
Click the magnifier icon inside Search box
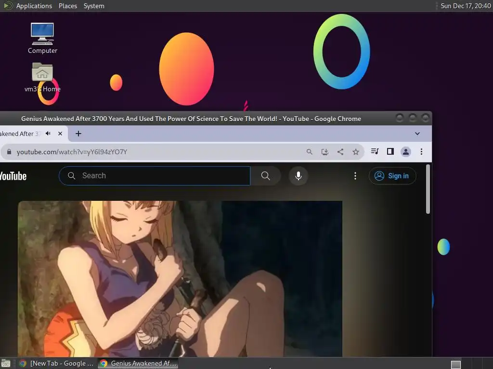point(72,176)
